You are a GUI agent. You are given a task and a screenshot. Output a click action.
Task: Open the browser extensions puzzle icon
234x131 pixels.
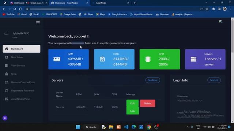tap(214, 9)
